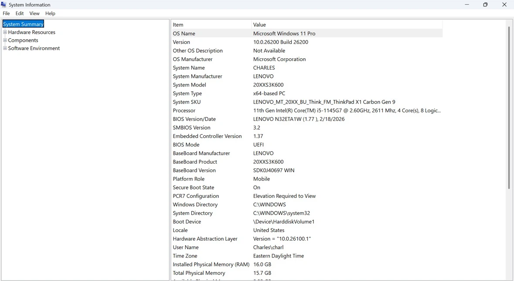
Task: Click the ThinkPad X1 Carbon Gen 9 SKU value
Action: pyautogui.click(x=324, y=102)
